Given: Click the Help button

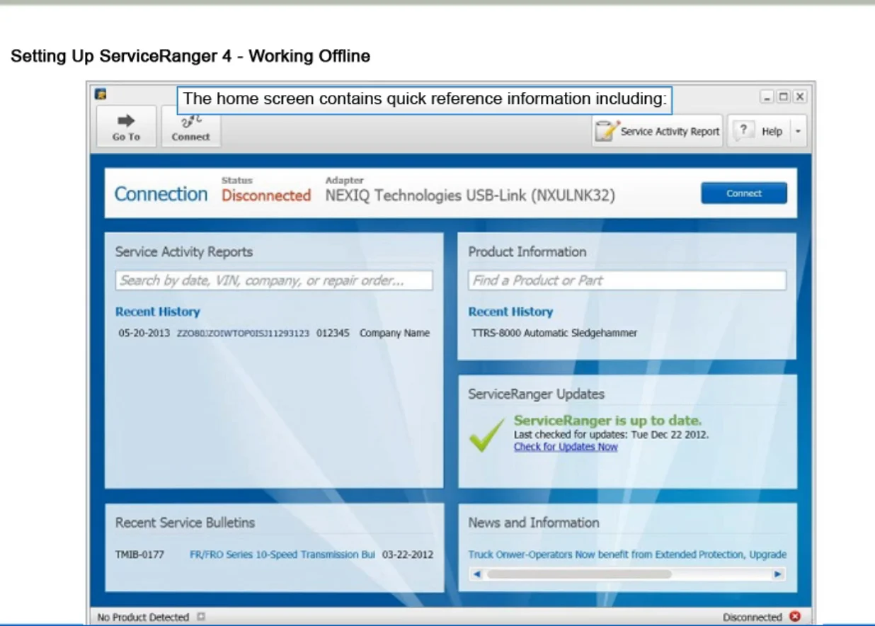Looking at the screenshot, I should click(x=759, y=131).
